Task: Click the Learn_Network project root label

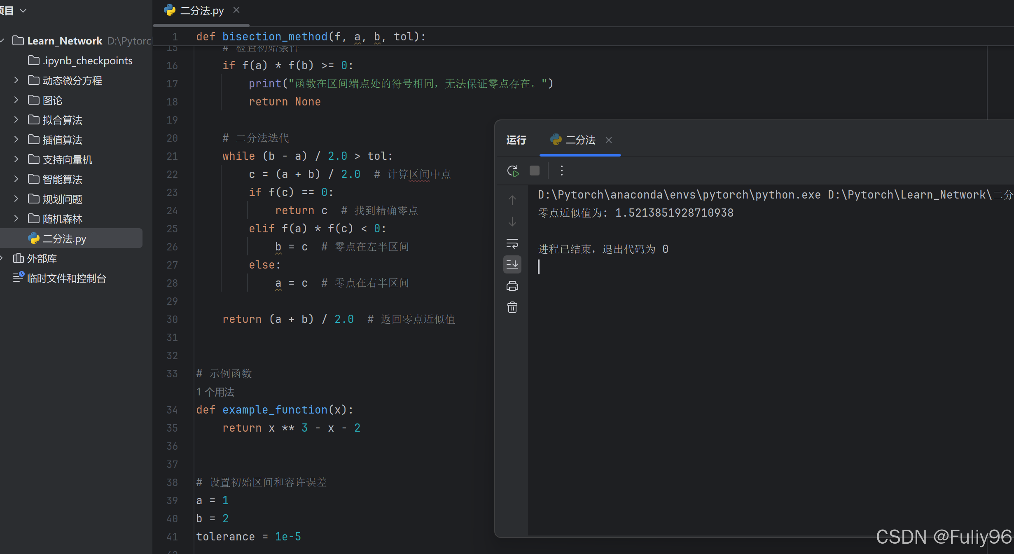Action: click(65, 41)
